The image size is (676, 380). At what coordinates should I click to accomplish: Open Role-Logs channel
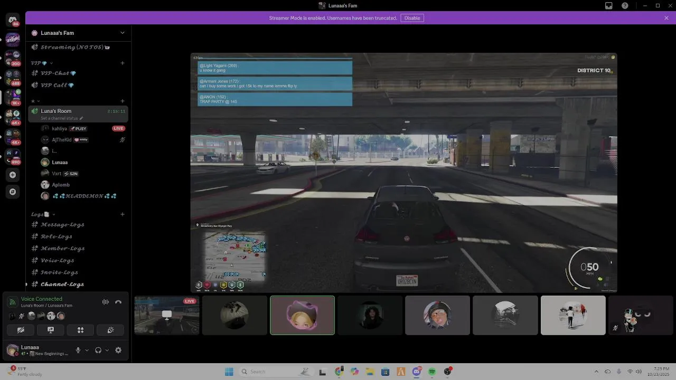point(78,236)
